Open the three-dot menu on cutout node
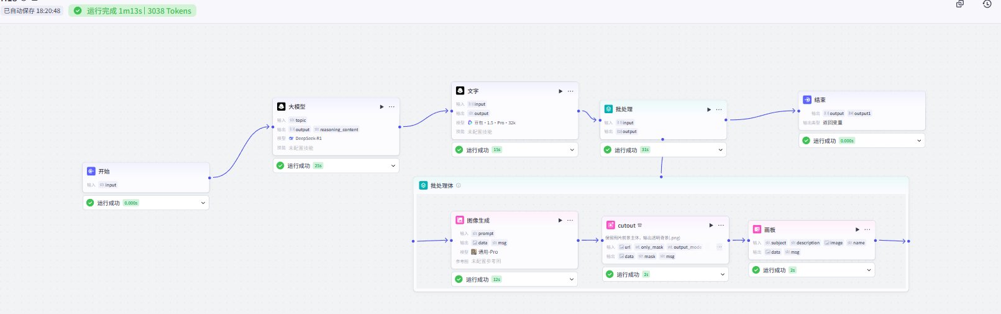 [x=721, y=225]
